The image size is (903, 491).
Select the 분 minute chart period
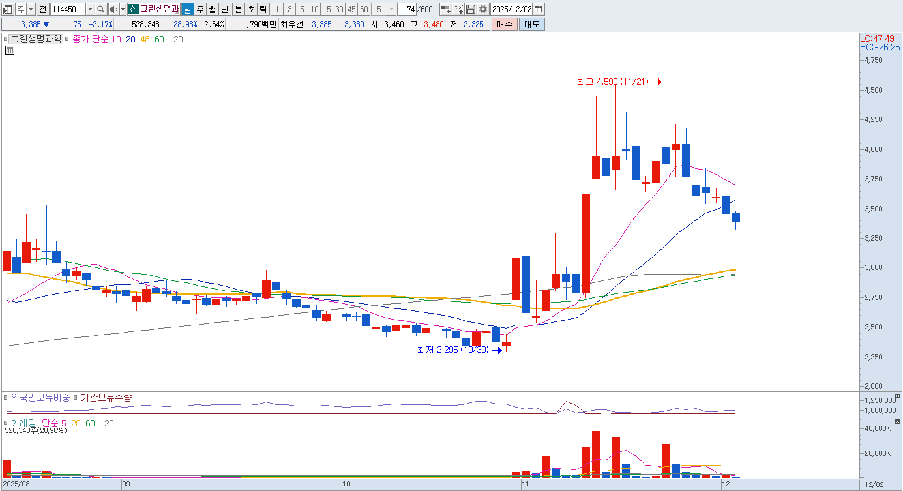(238, 9)
